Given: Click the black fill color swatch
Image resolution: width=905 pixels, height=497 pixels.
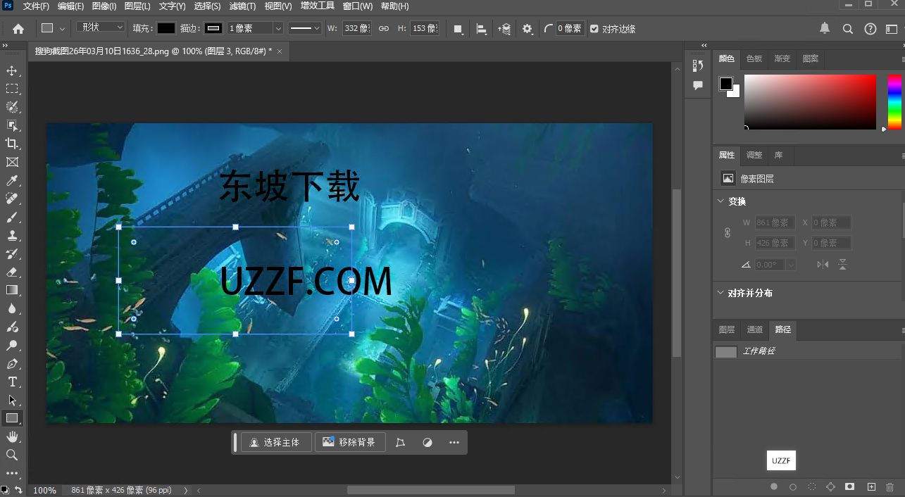Looking at the screenshot, I should 166,29.
